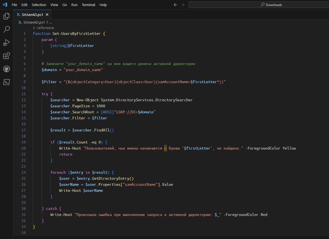The width and height of the screenshot is (329, 239).
Task: Open the Extensions view
Action: click(x=6, y=56)
